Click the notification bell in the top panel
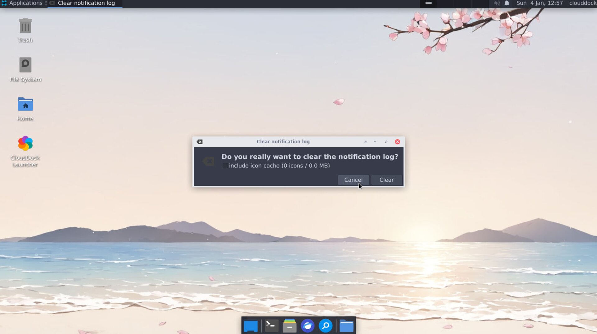The image size is (597, 334). coord(507,3)
